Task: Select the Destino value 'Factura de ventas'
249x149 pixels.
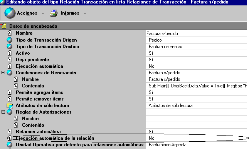Action: pyautogui.click(x=196, y=47)
